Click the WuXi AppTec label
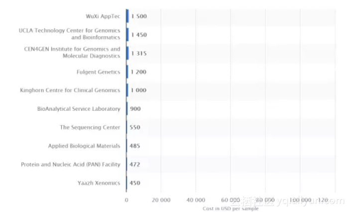The height and width of the screenshot is (212, 350). coord(103,16)
